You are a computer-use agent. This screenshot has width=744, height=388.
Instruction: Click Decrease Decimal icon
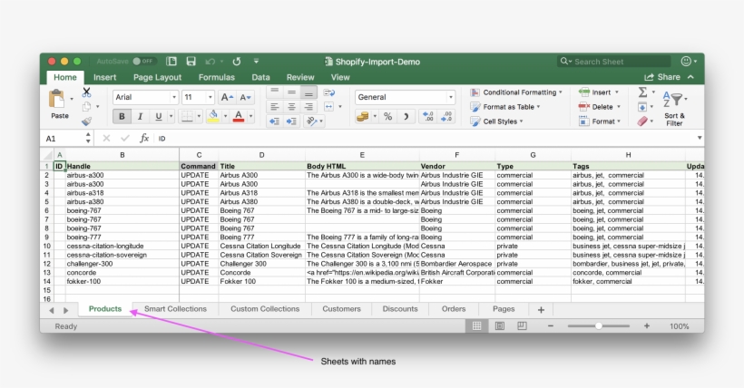(446, 117)
